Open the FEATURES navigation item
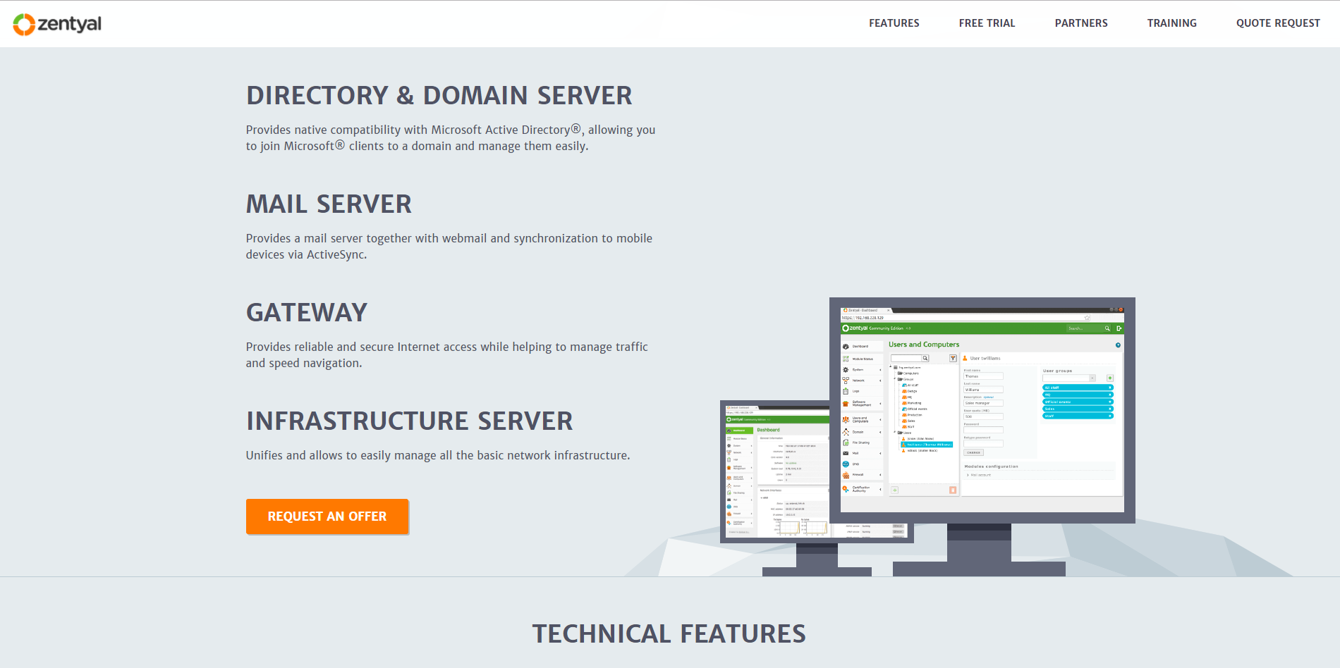Screen dimensions: 1340x668 894,23
